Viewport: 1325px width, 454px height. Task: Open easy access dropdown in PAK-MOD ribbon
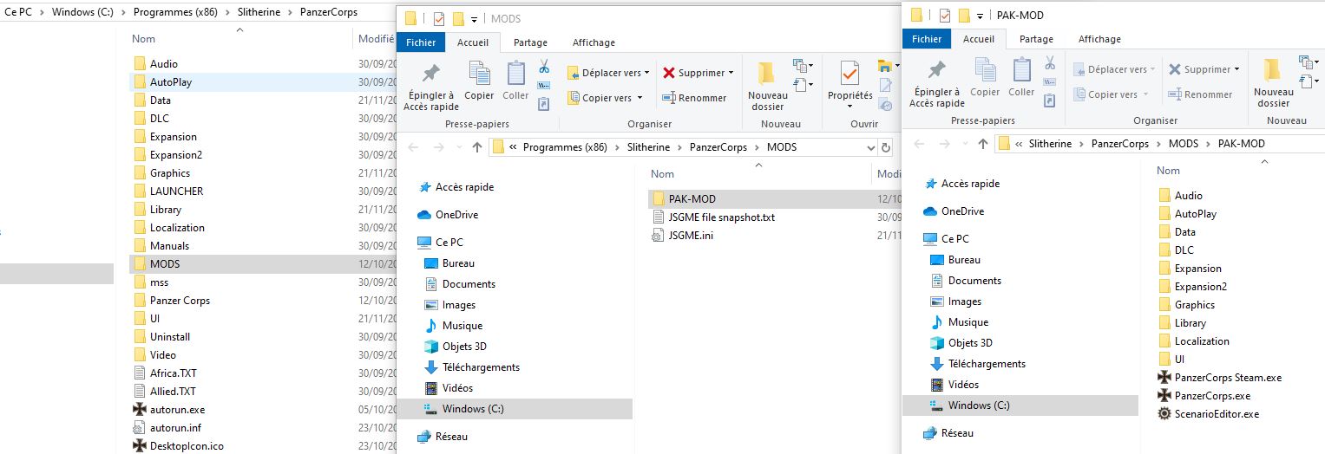pos(1308,81)
